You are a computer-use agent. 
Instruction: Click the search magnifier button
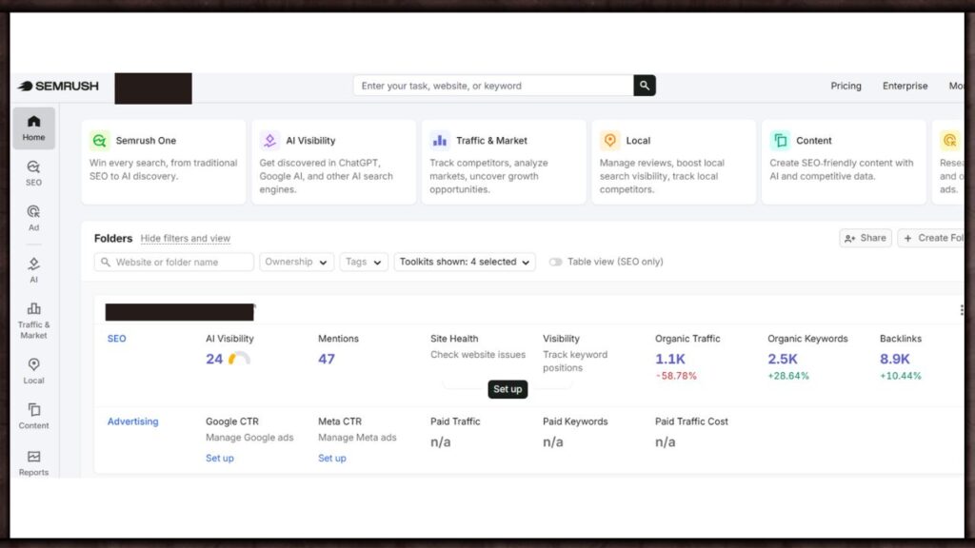[x=645, y=86]
